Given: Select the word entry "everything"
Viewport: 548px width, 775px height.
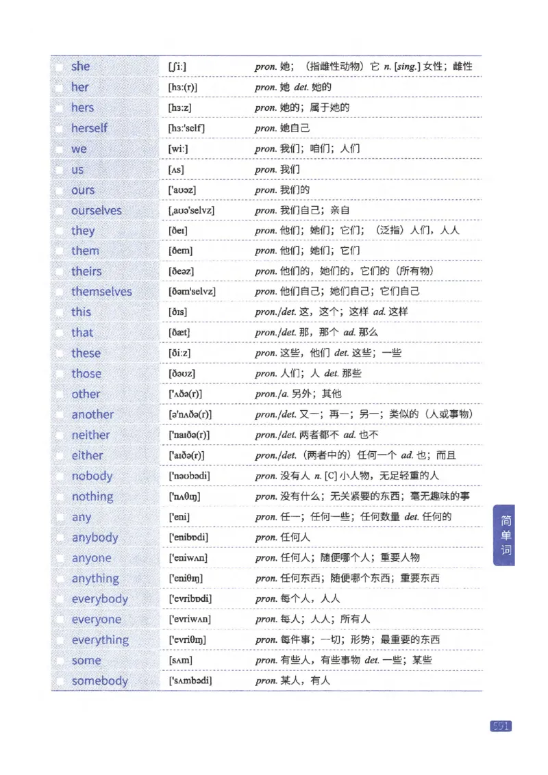Looking at the screenshot, I should tap(100, 640).
